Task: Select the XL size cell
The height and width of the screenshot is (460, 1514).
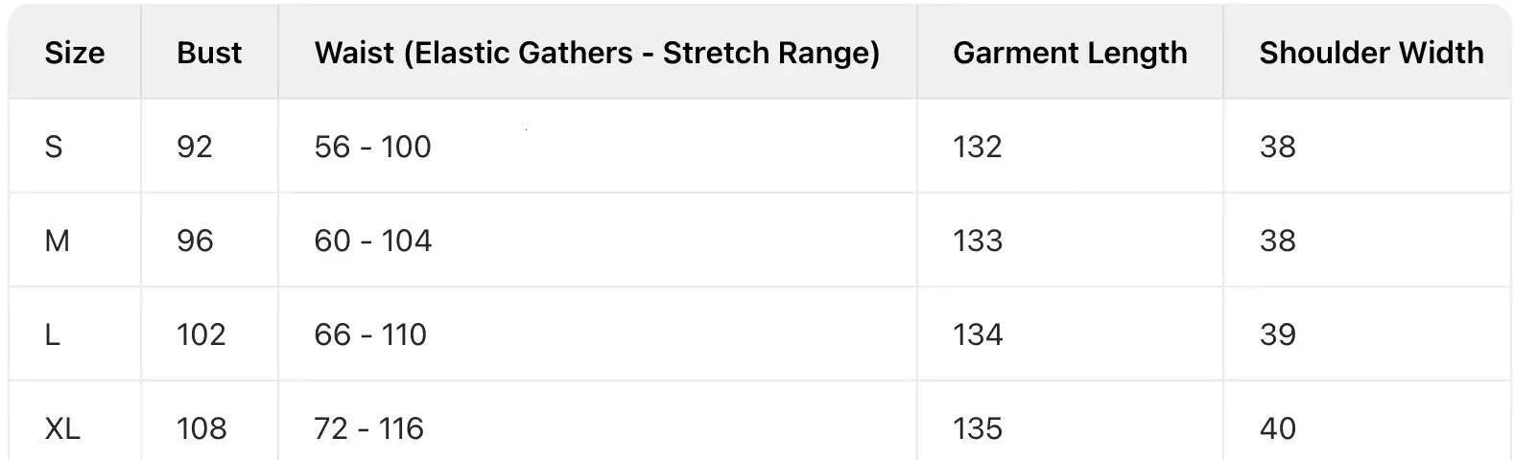Action: click(x=62, y=428)
